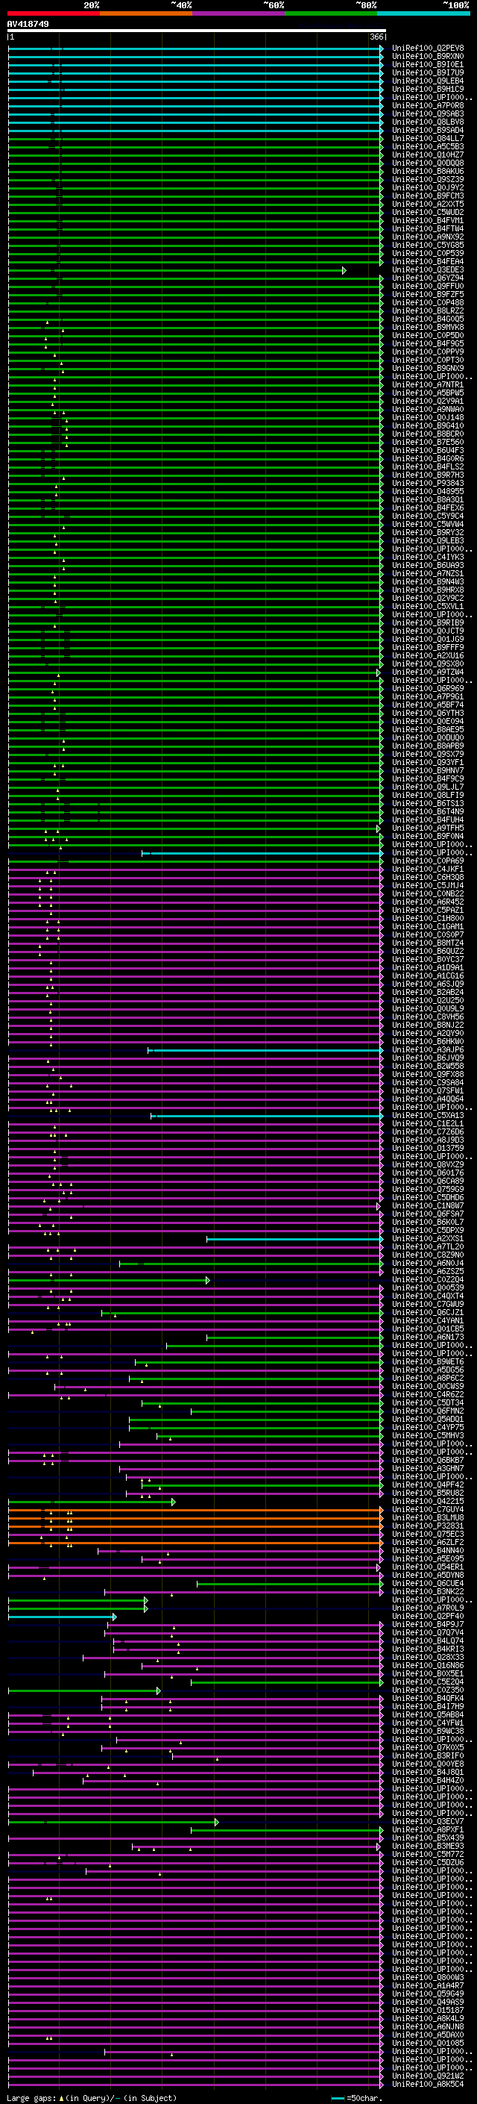Select hit UniRef100_B9FCM3
This screenshot has width=477, height=2104.
point(428,196)
